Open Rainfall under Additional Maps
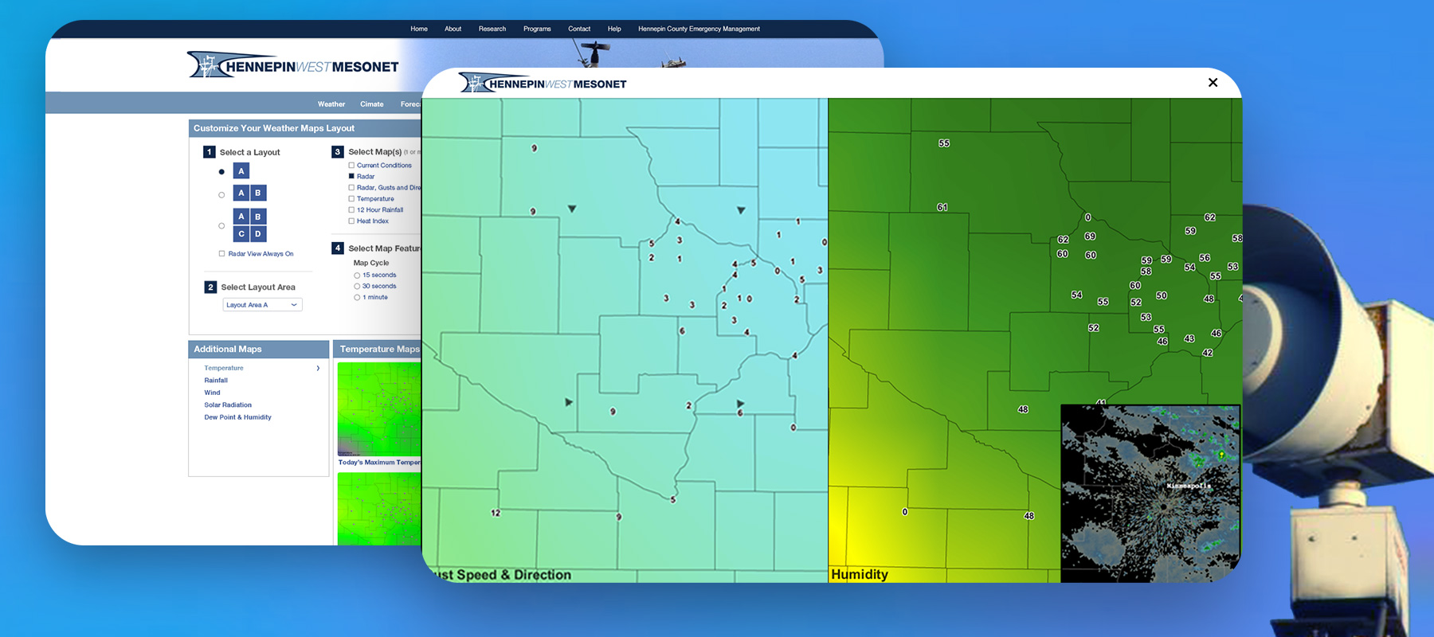This screenshot has height=637, width=1434. (216, 381)
